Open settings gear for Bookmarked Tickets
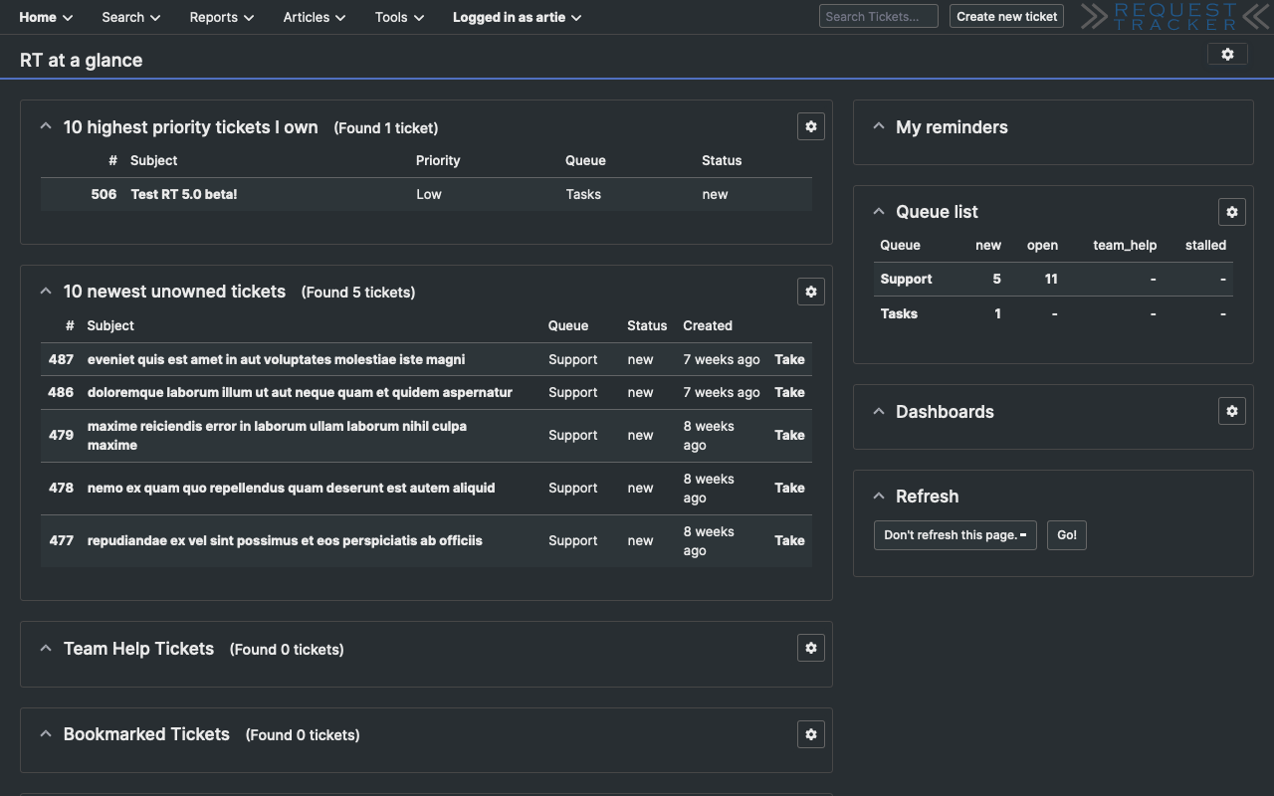 click(x=810, y=734)
